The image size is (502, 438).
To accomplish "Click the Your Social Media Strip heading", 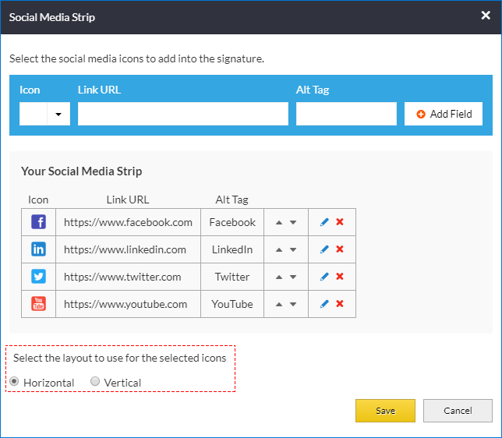I will pos(81,171).
